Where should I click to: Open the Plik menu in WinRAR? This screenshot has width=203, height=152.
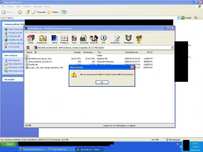tap(26, 32)
